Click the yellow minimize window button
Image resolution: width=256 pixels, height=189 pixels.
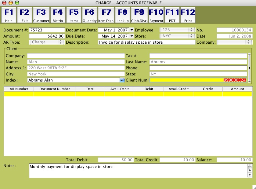tap(11, 3)
